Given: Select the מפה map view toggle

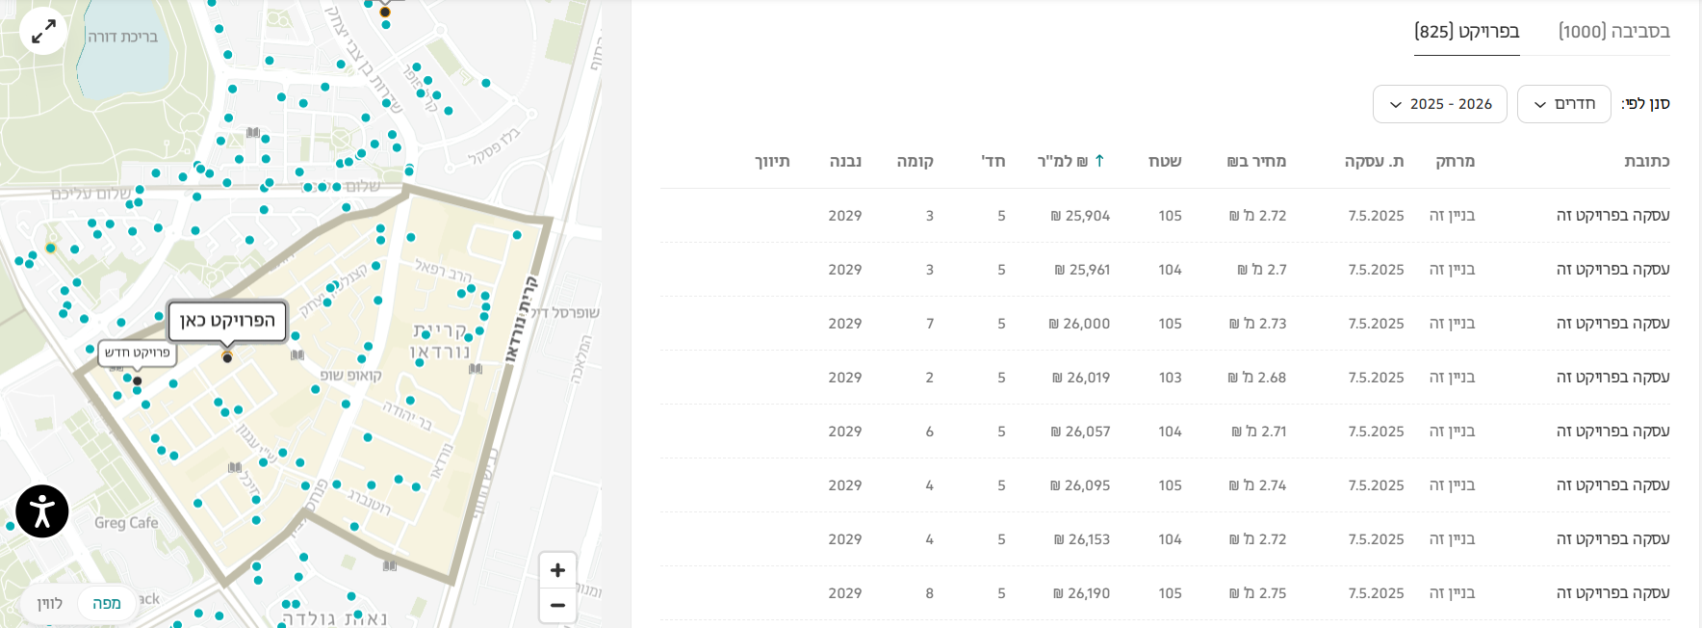Looking at the screenshot, I should coord(106,604).
